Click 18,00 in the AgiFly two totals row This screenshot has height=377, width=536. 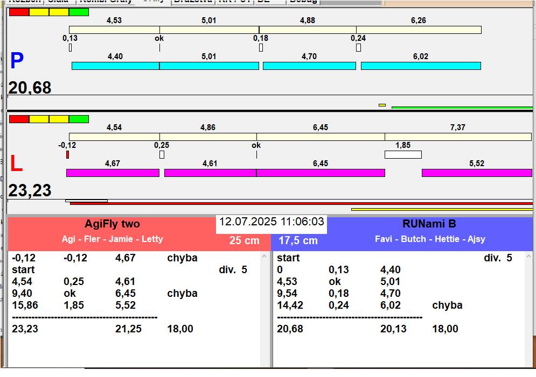[x=180, y=329]
